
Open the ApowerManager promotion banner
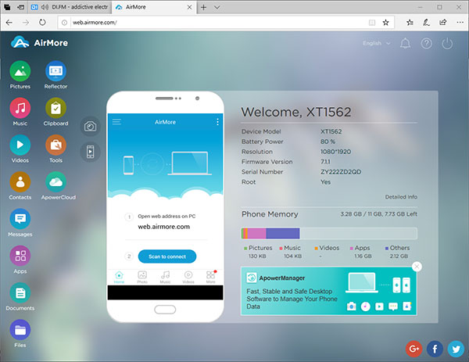[329, 291]
